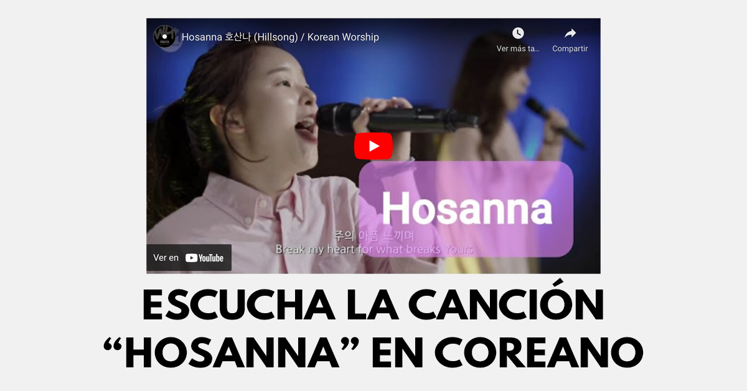Open the channel avatar icon

[164, 37]
